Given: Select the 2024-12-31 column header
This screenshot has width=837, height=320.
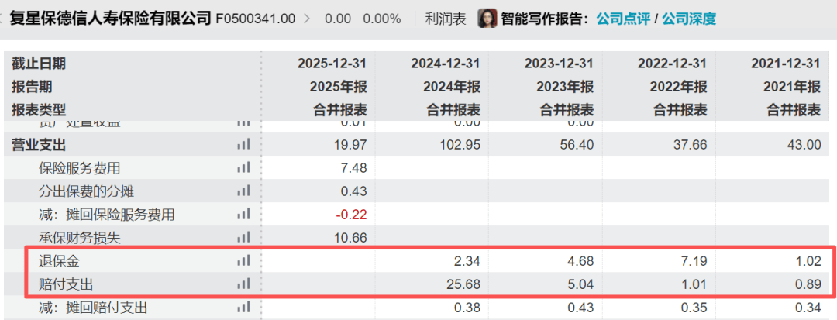Looking at the screenshot, I should point(445,64).
